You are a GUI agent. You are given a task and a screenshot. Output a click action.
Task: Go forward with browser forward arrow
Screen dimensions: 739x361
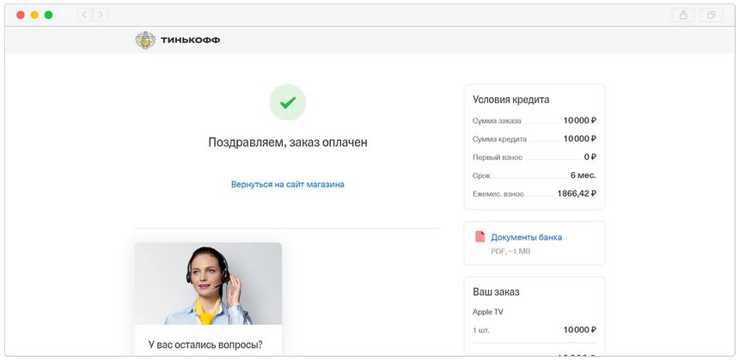[100, 15]
